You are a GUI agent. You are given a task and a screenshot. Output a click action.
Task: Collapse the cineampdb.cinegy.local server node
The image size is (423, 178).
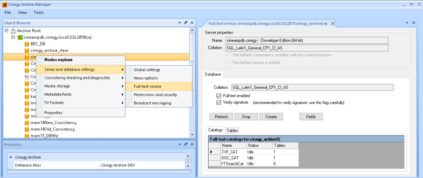(13, 37)
